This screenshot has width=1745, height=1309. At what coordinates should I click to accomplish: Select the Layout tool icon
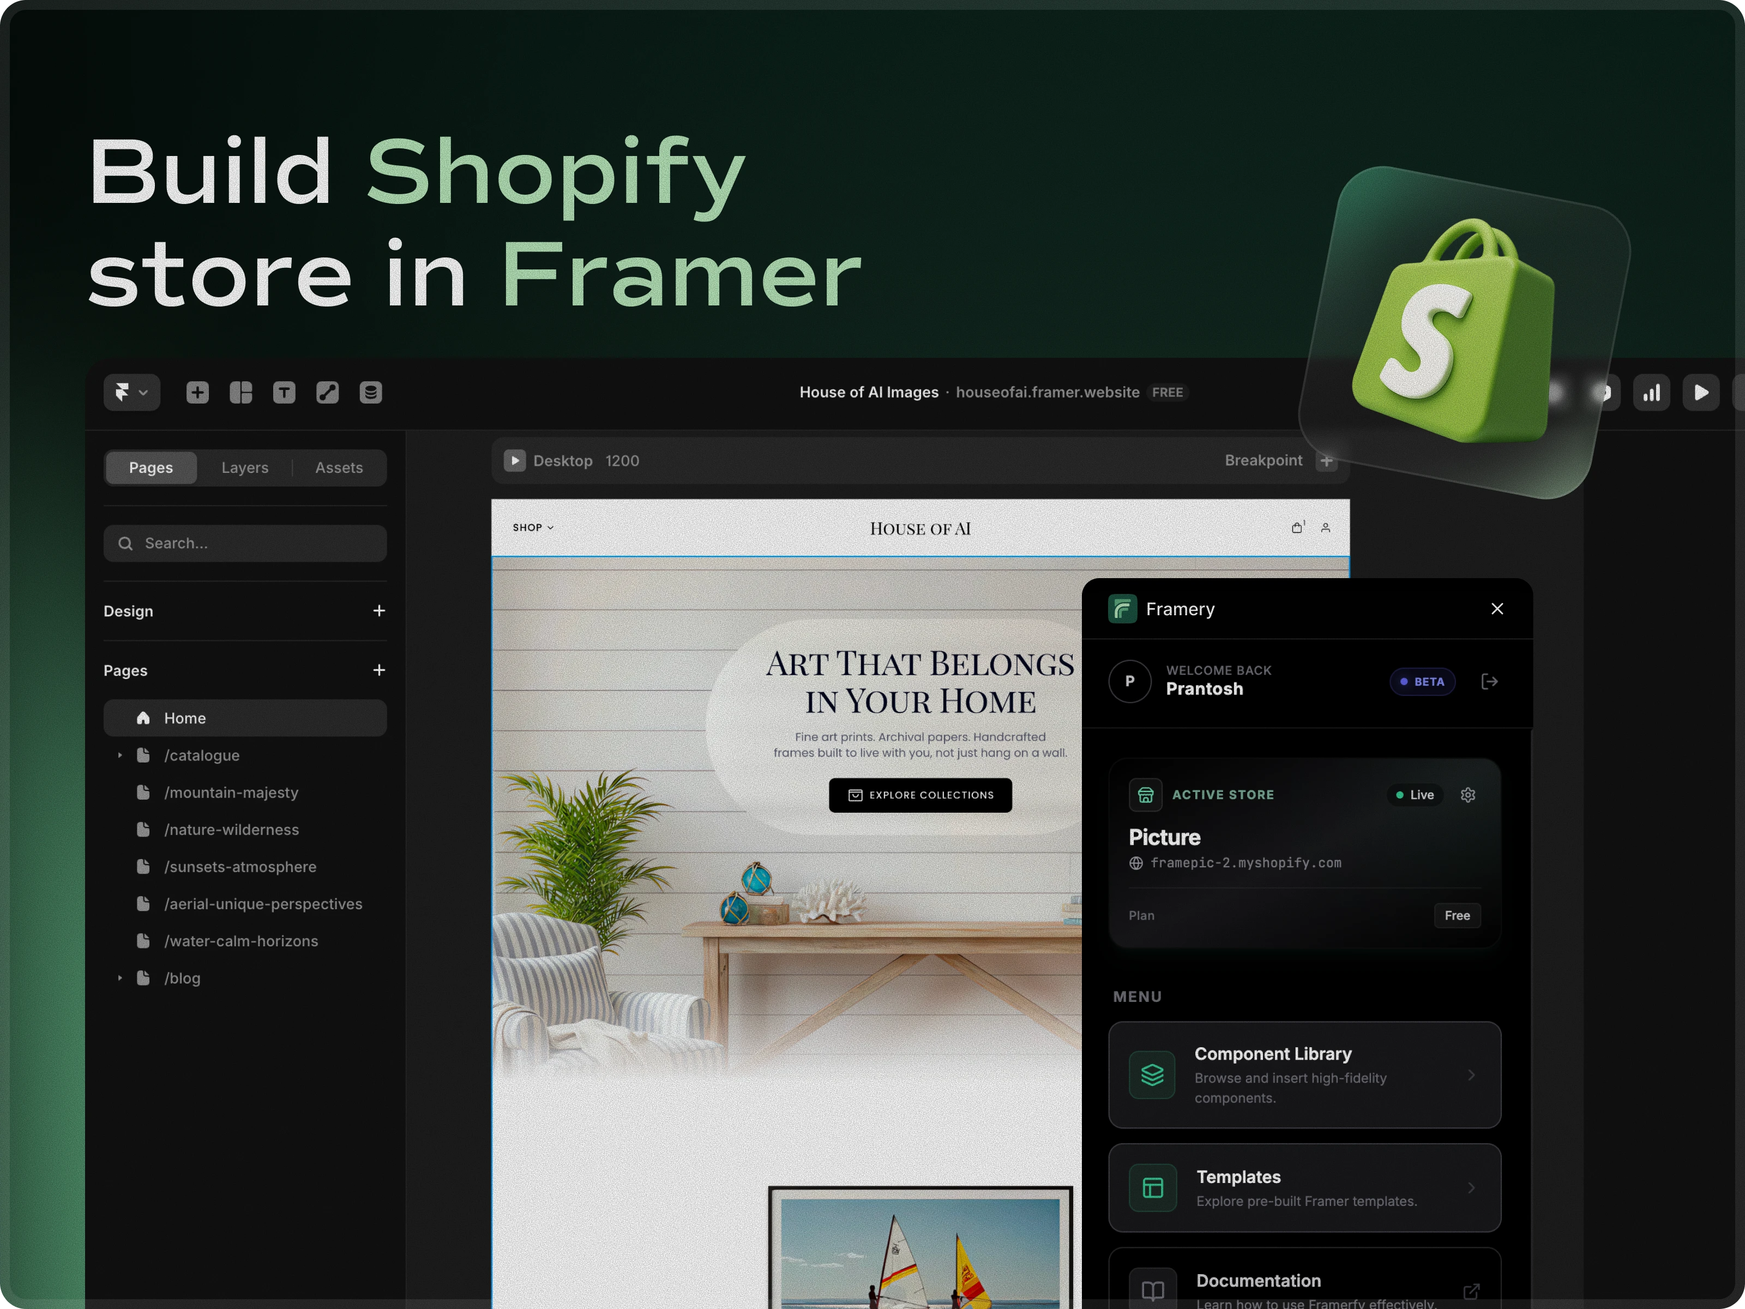coord(240,392)
